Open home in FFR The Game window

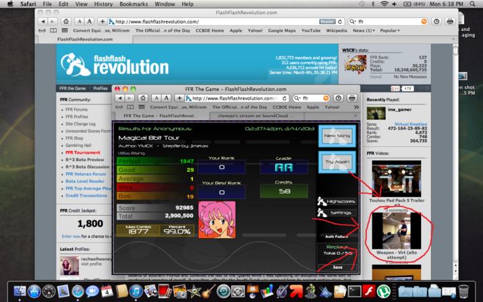point(142,98)
